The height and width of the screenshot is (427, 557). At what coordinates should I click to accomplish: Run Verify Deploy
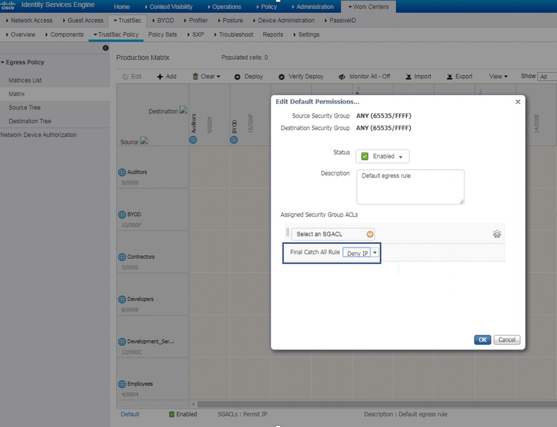pos(301,76)
